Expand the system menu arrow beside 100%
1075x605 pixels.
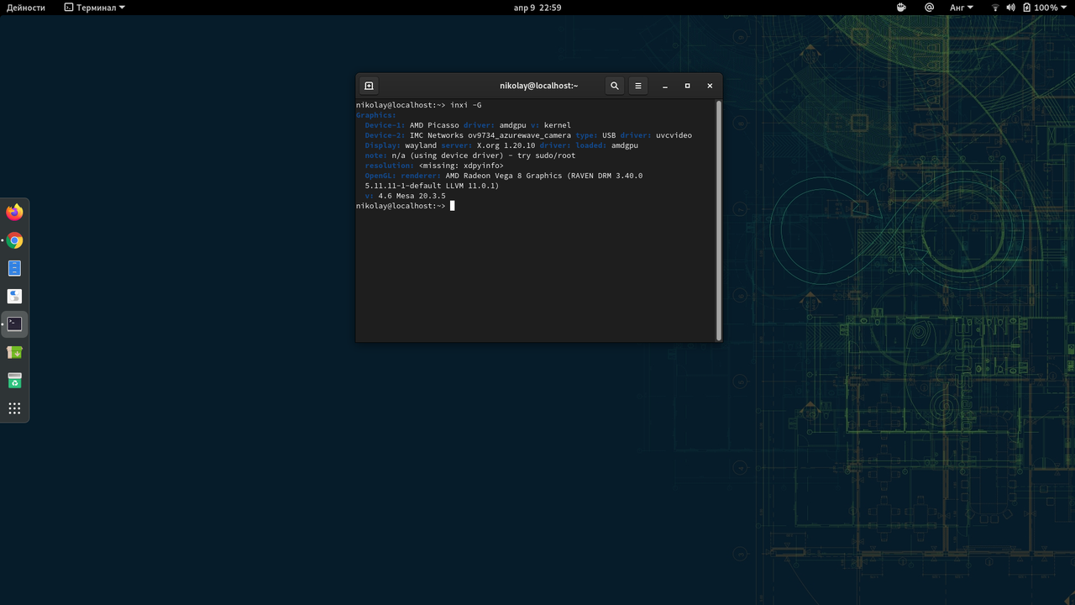[1065, 8]
